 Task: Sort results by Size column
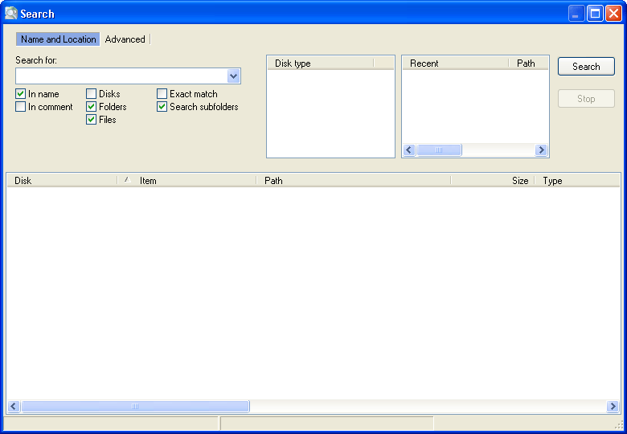pyautogui.click(x=493, y=181)
